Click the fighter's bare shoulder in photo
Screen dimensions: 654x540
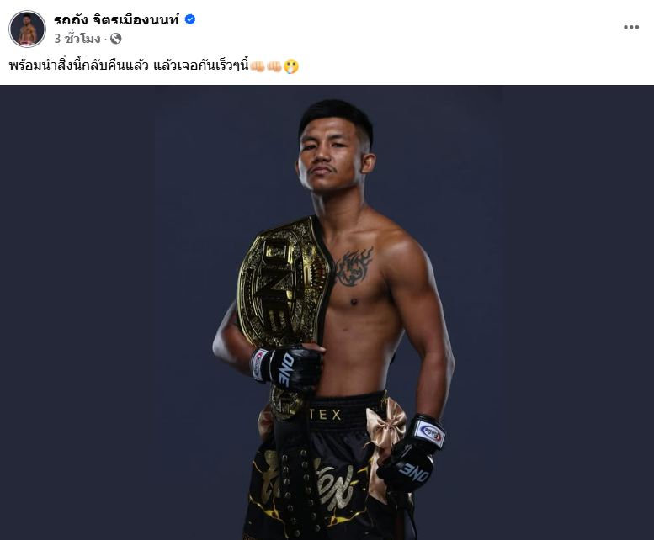(402, 250)
